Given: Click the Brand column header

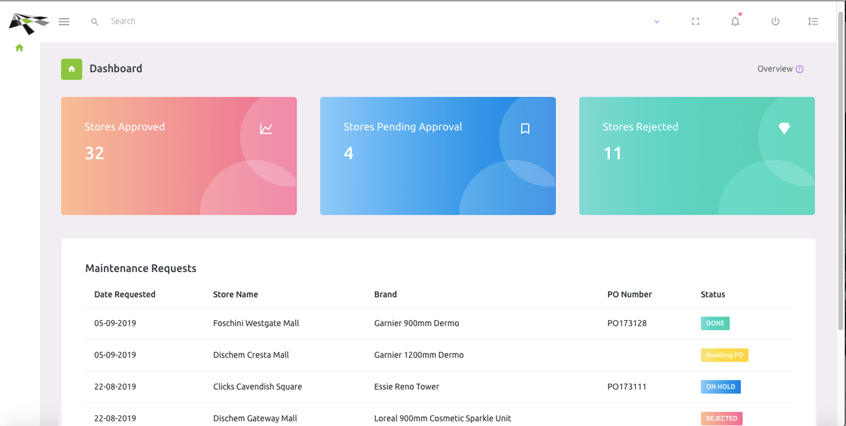Looking at the screenshot, I should click(x=386, y=294).
